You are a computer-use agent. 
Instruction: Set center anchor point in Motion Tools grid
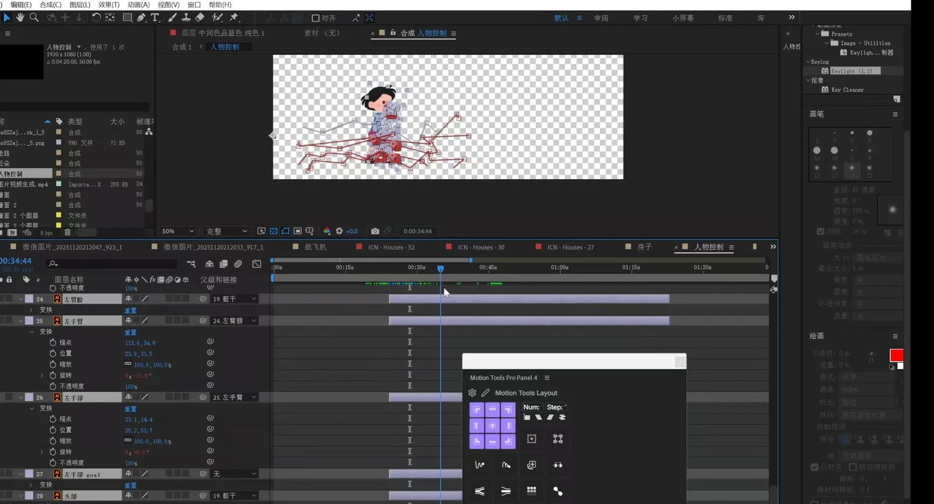tap(493, 425)
